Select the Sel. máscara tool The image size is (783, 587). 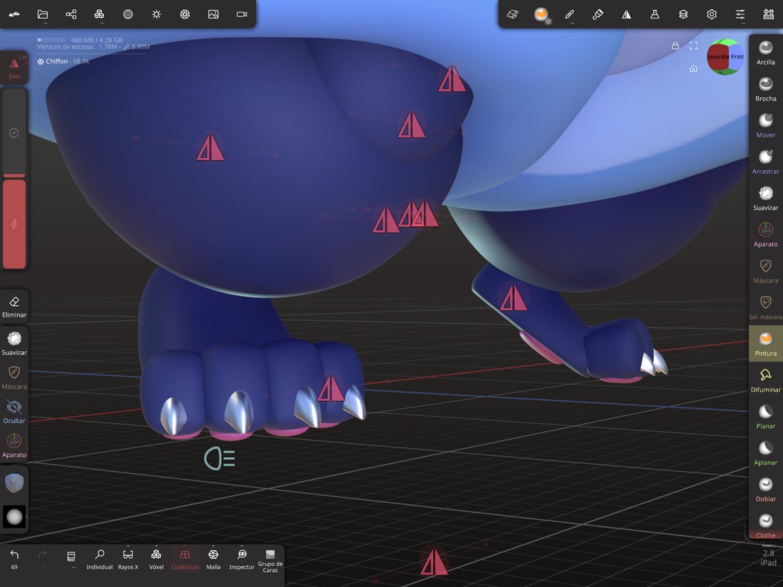click(766, 307)
